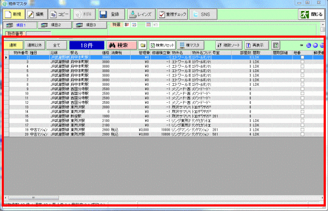Click the pink 検索 search button
Image resolution: width=328 pixels, height=211 pixels.
[x=122, y=45]
